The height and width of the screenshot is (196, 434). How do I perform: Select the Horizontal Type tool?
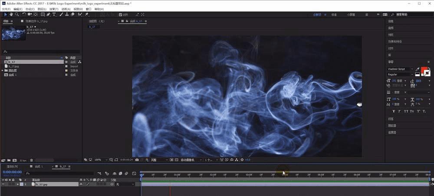tap(54, 14)
